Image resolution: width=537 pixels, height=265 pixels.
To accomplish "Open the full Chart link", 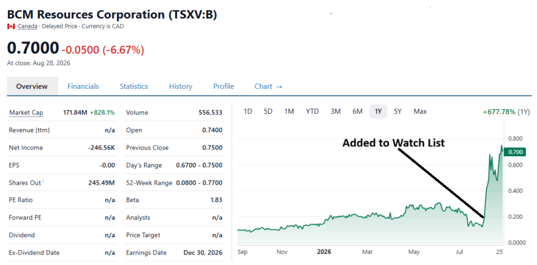I will point(268,87).
